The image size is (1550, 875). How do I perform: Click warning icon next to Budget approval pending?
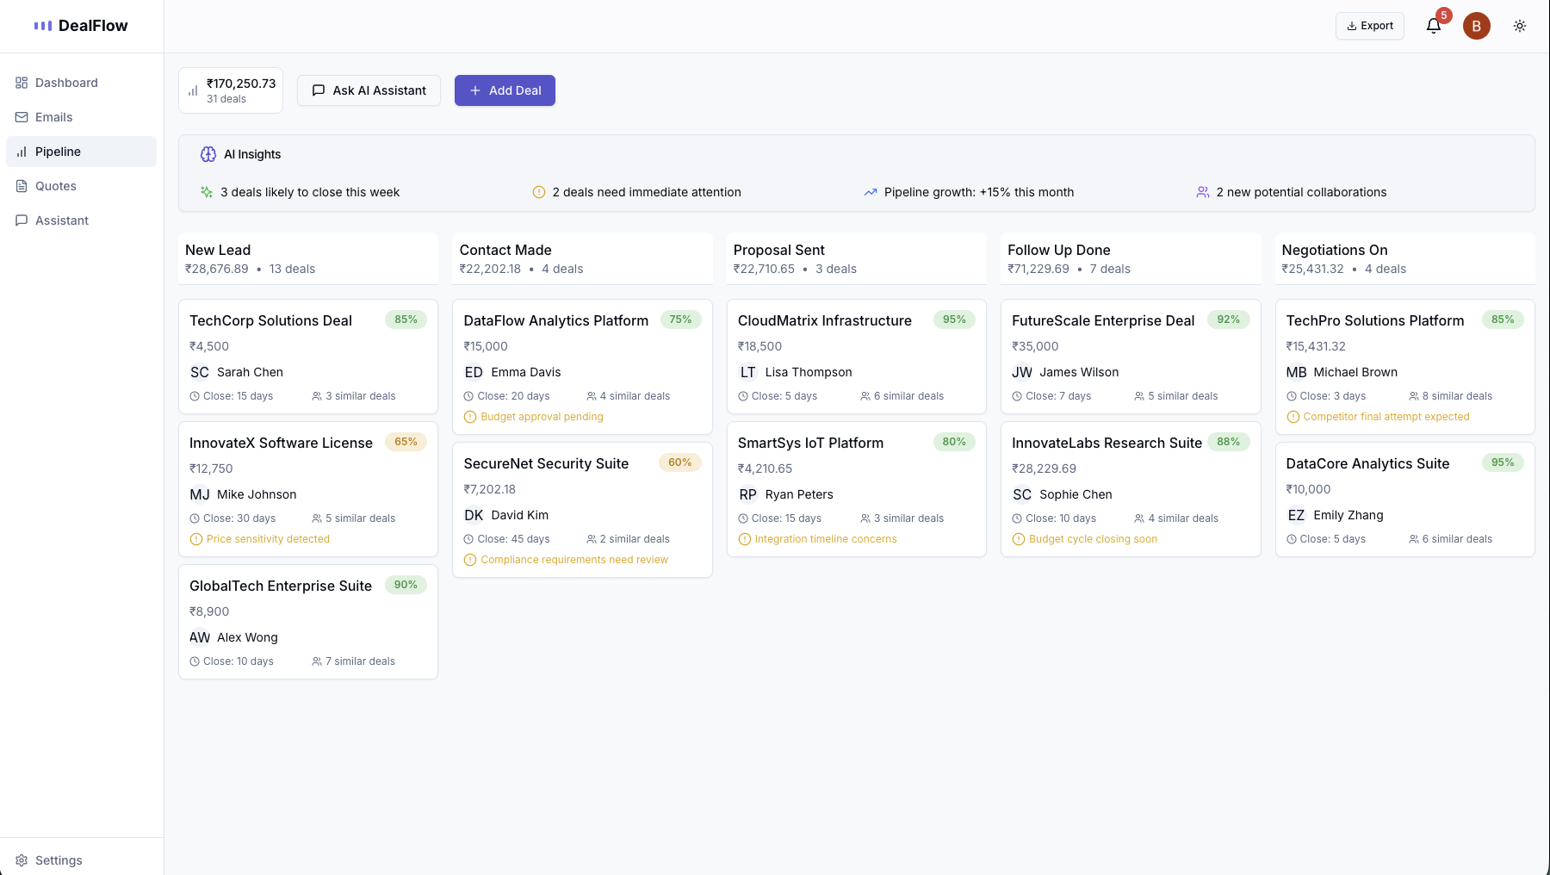point(470,417)
